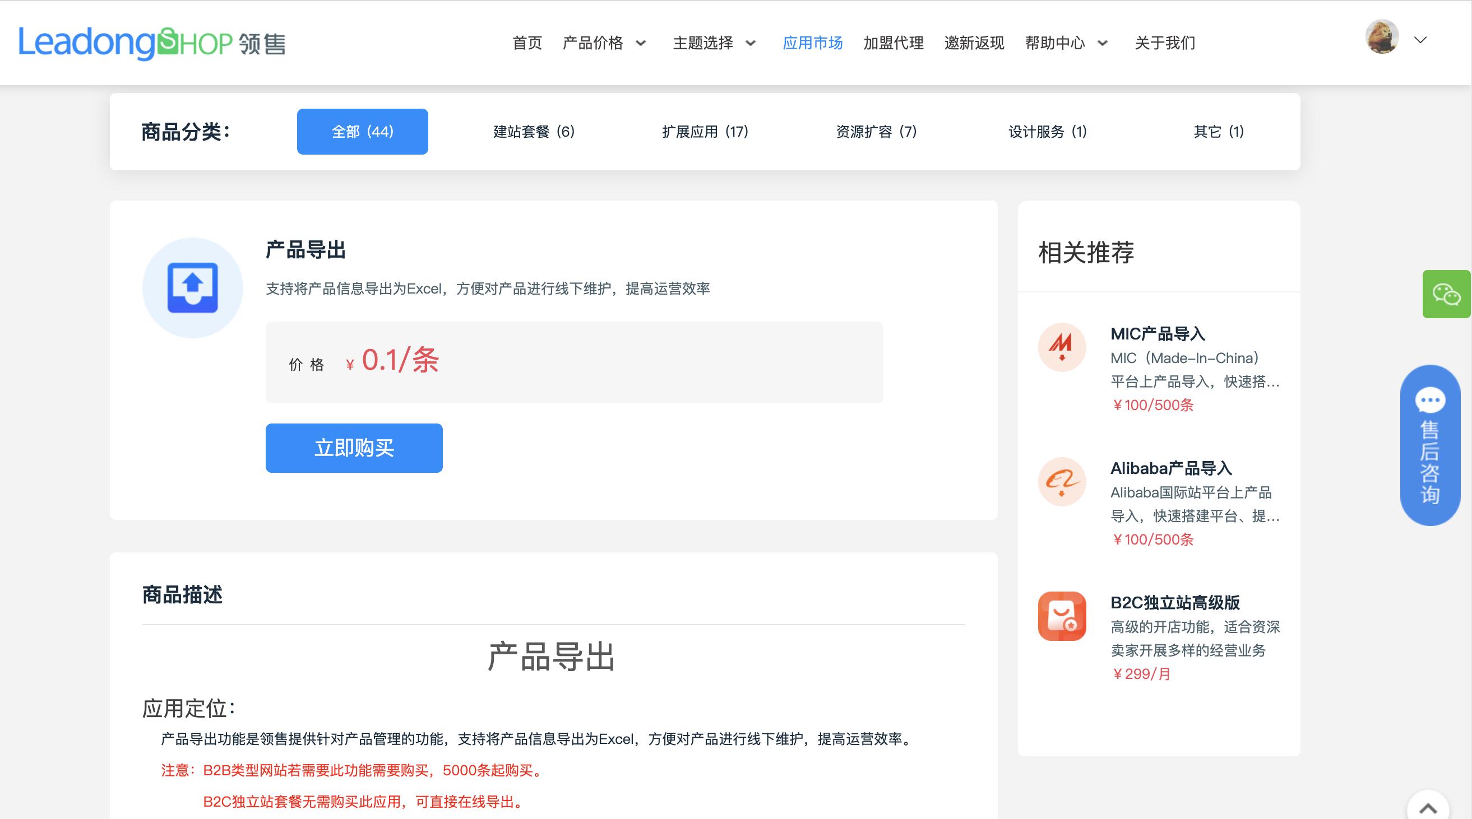Click the 立即购买 purchase button
Screen dimensions: 1472x819
354,448
